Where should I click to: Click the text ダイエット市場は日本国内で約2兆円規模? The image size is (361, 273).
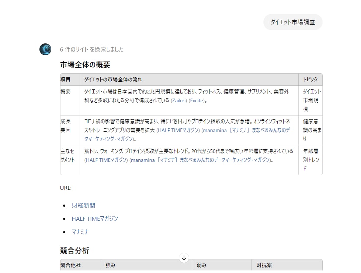point(128,92)
